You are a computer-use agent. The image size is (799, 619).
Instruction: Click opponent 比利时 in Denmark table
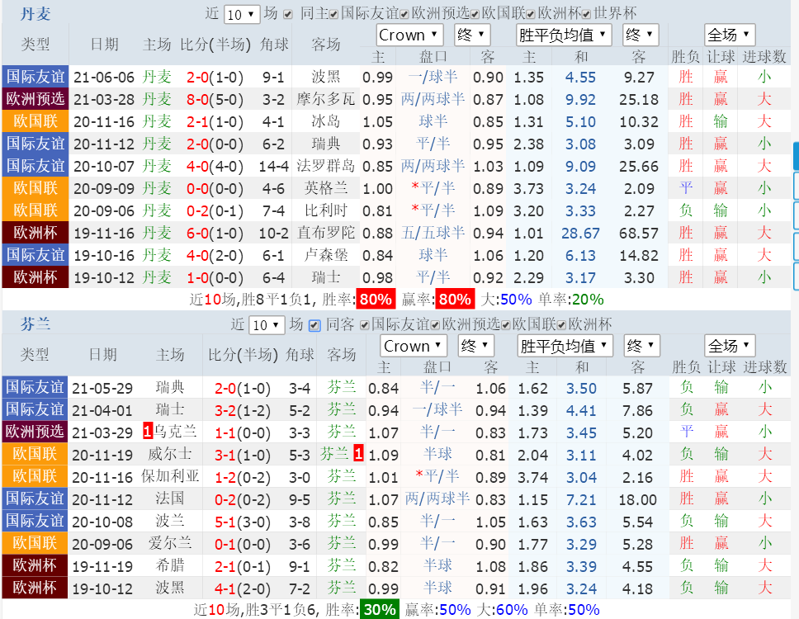pos(325,210)
